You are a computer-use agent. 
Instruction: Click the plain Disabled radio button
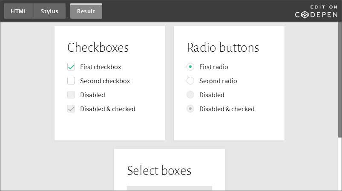point(190,95)
